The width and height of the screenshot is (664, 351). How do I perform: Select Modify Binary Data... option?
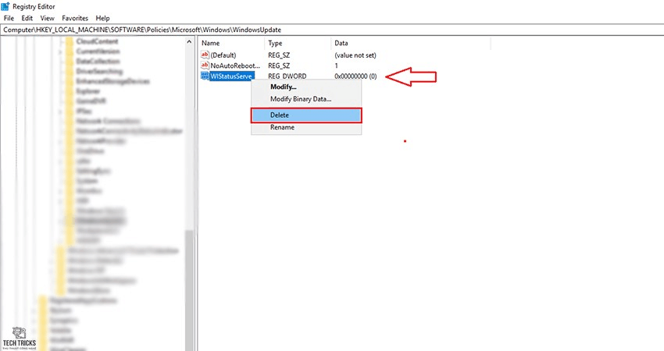pos(306,99)
